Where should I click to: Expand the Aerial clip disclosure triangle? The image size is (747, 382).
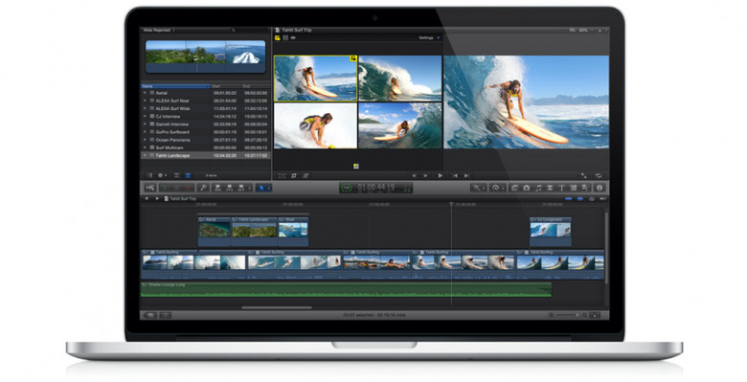point(145,93)
